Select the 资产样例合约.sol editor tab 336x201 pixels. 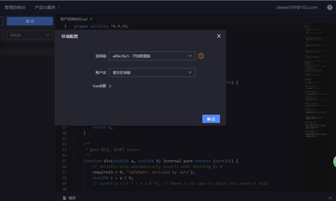point(73,19)
